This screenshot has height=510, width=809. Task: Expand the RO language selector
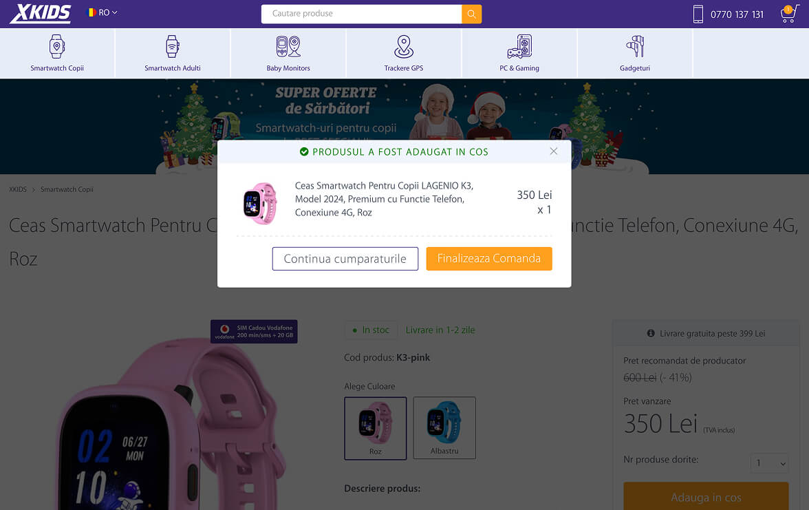click(x=103, y=12)
